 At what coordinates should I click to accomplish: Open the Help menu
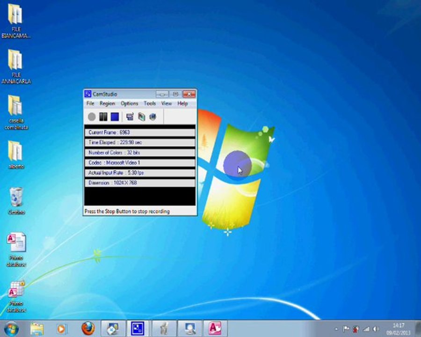point(182,103)
